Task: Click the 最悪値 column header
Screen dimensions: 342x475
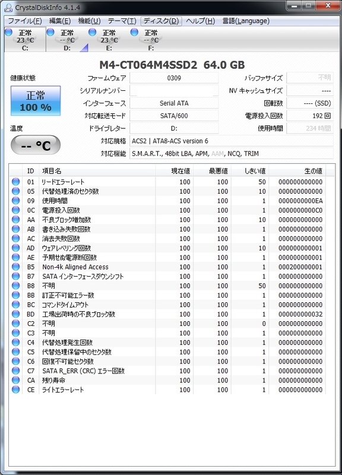Action: click(212, 171)
